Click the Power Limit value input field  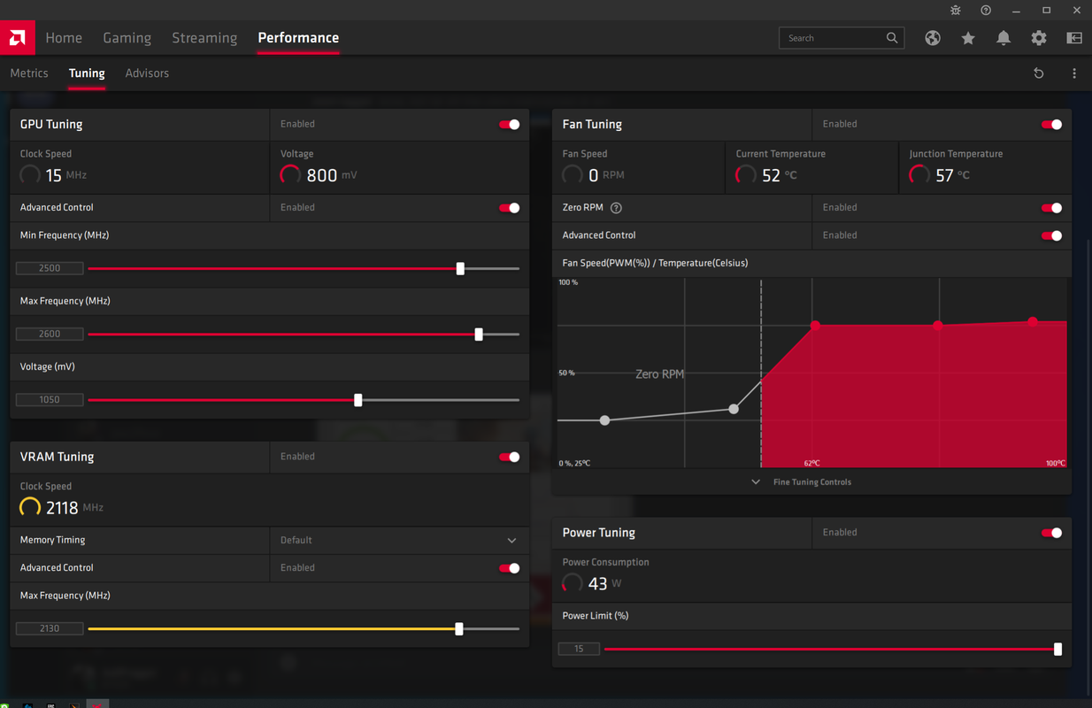coord(579,649)
